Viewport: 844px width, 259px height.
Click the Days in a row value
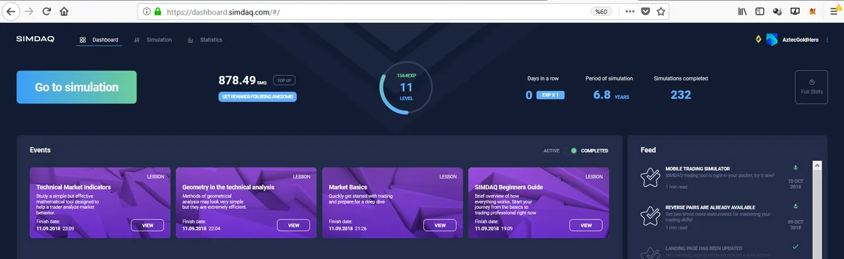coord(529,95)
